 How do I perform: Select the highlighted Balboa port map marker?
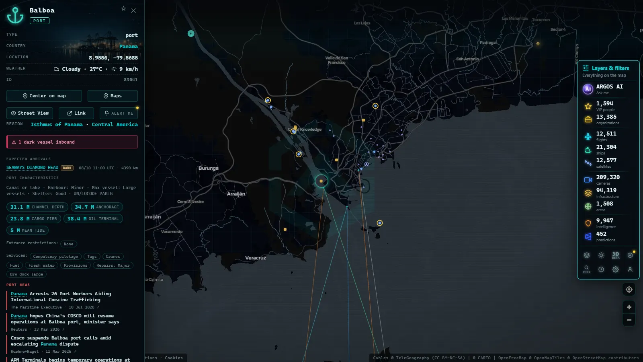321,181
